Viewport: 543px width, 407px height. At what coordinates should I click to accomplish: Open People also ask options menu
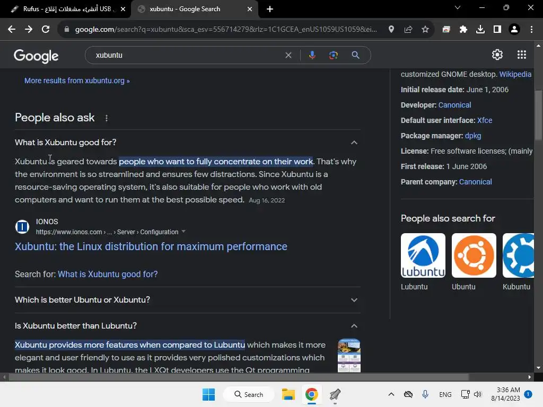pyautogui.click(x=107, y=118)
